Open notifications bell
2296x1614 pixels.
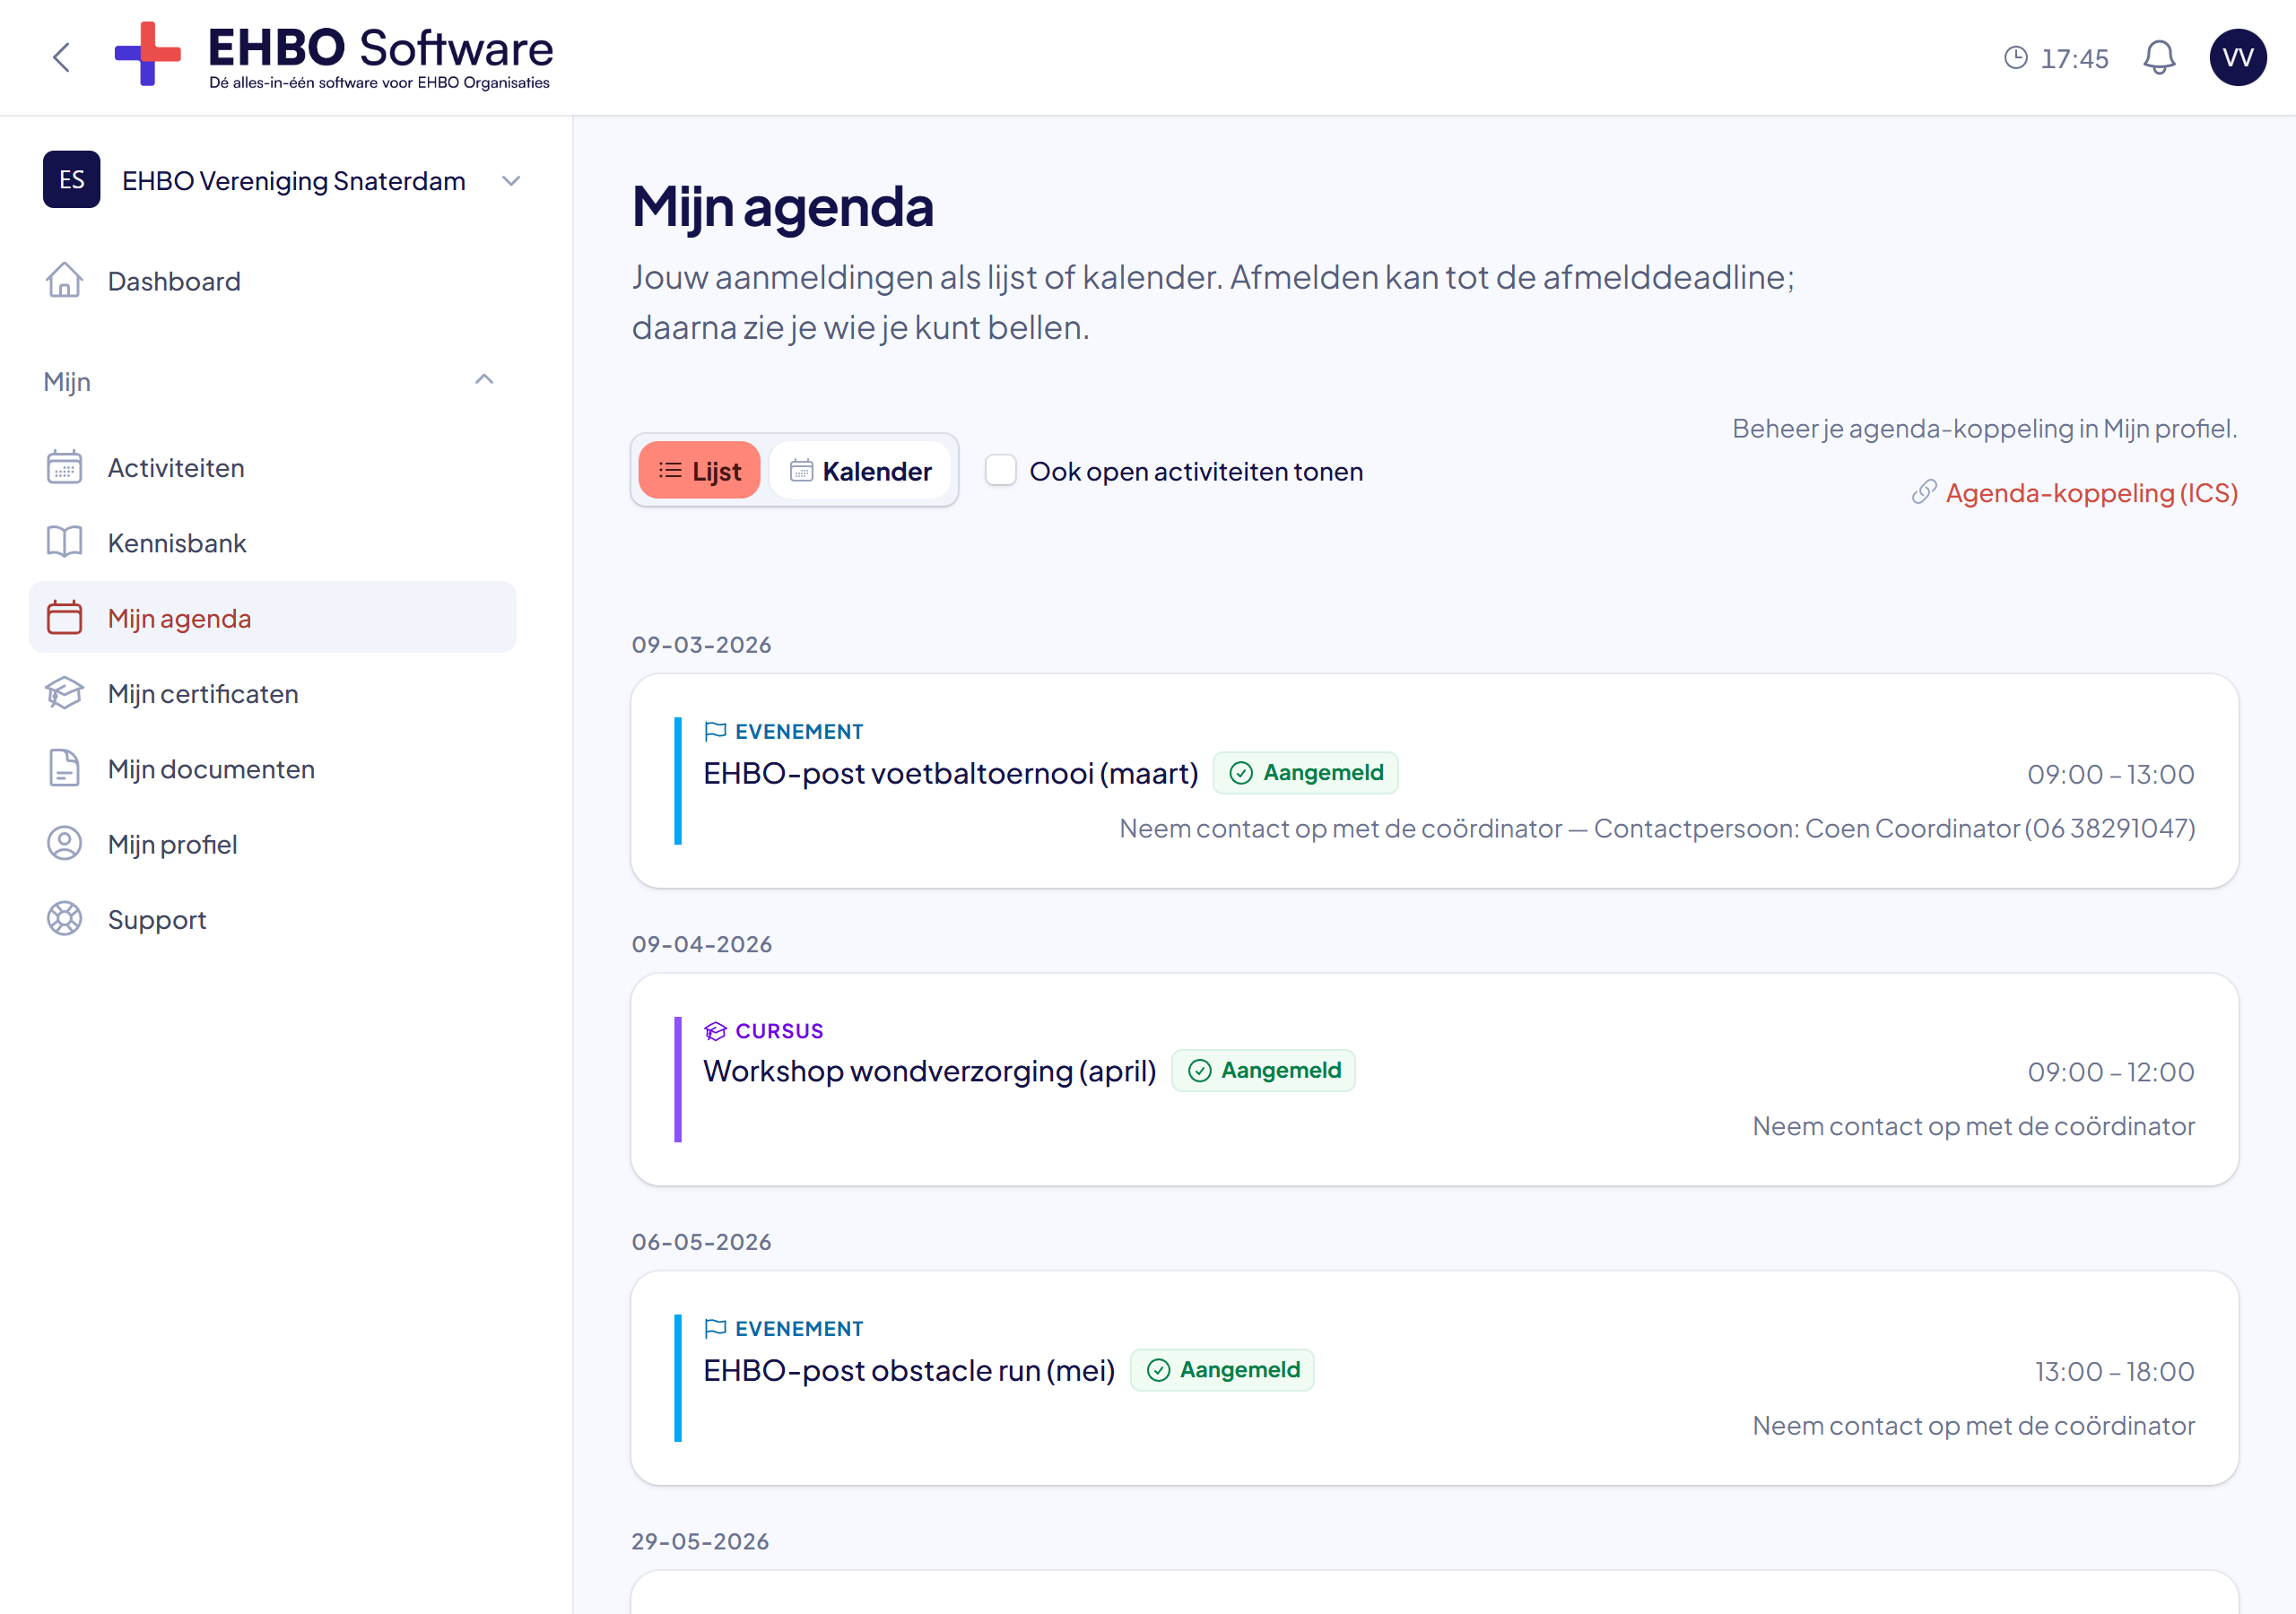[x=2159, y=57]
